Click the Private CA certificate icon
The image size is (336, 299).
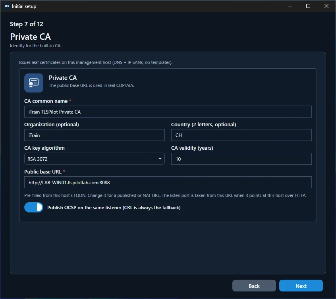click(x=34, y=83)
